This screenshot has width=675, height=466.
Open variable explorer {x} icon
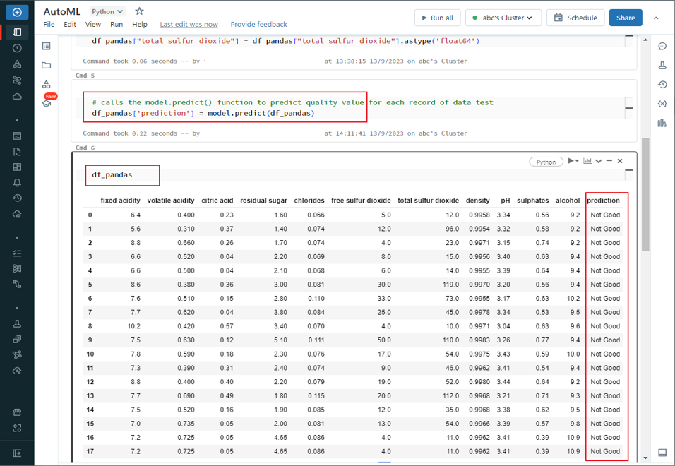[662, 104]
